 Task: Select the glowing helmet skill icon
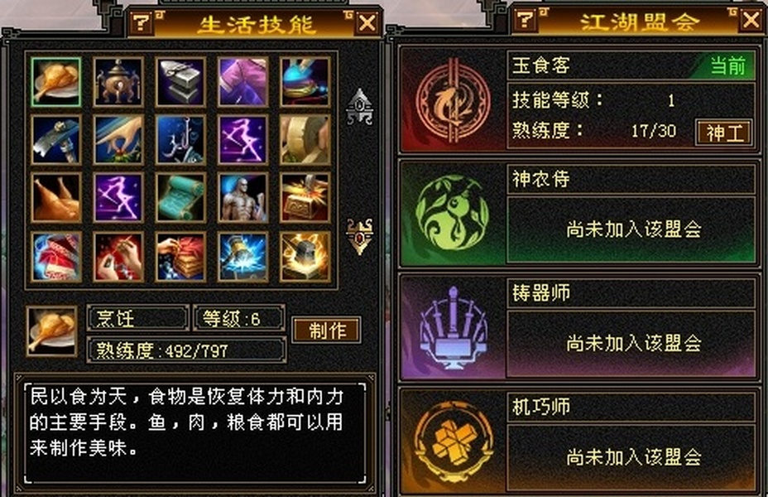point(305,257)
